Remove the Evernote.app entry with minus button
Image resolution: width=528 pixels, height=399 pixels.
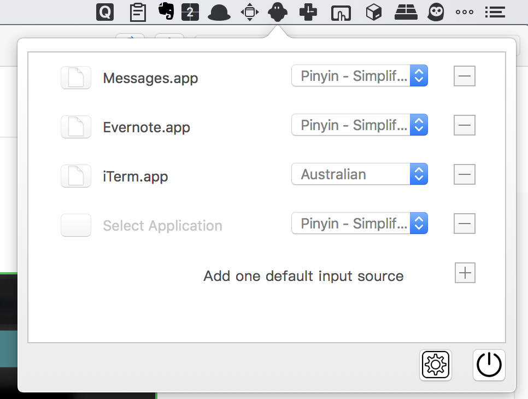(x=465, y=125)
